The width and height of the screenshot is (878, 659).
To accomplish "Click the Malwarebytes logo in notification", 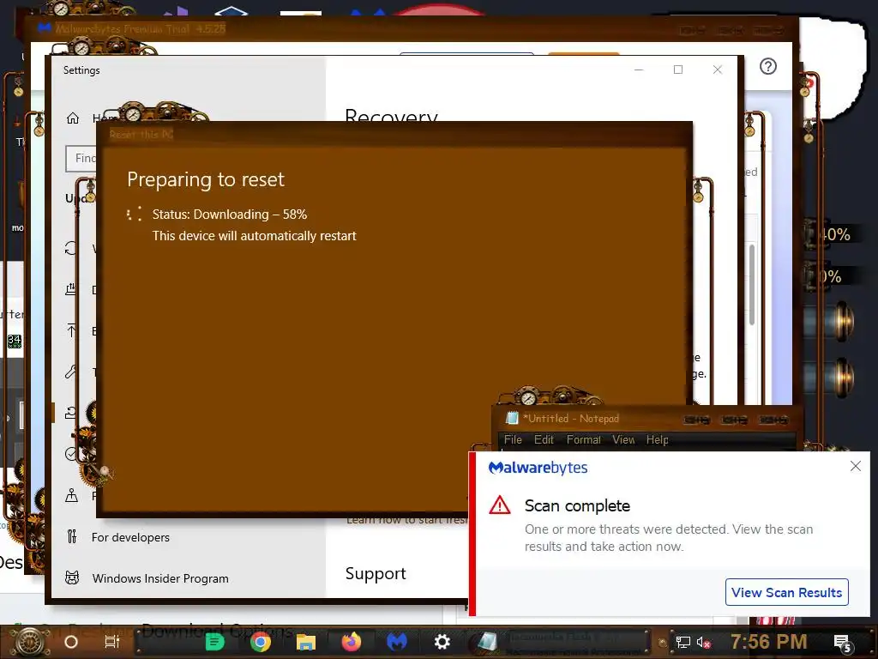I will pyautogui.click(x=538, y=468).
